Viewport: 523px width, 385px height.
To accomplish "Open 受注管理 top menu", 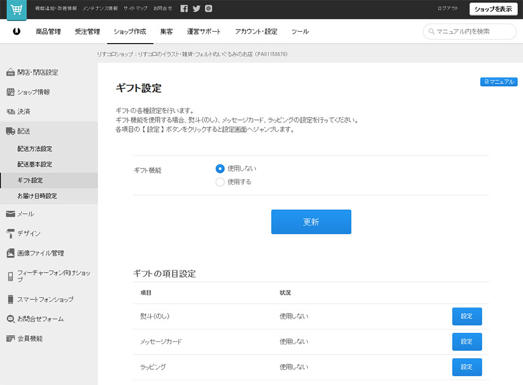I will click(87, 32).
